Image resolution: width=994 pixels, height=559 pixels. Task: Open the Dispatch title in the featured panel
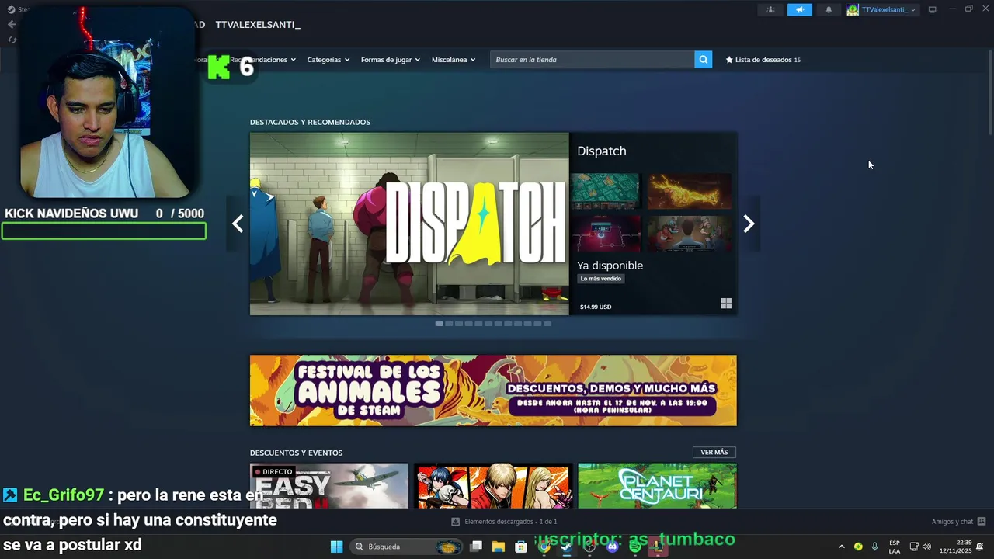601,151
